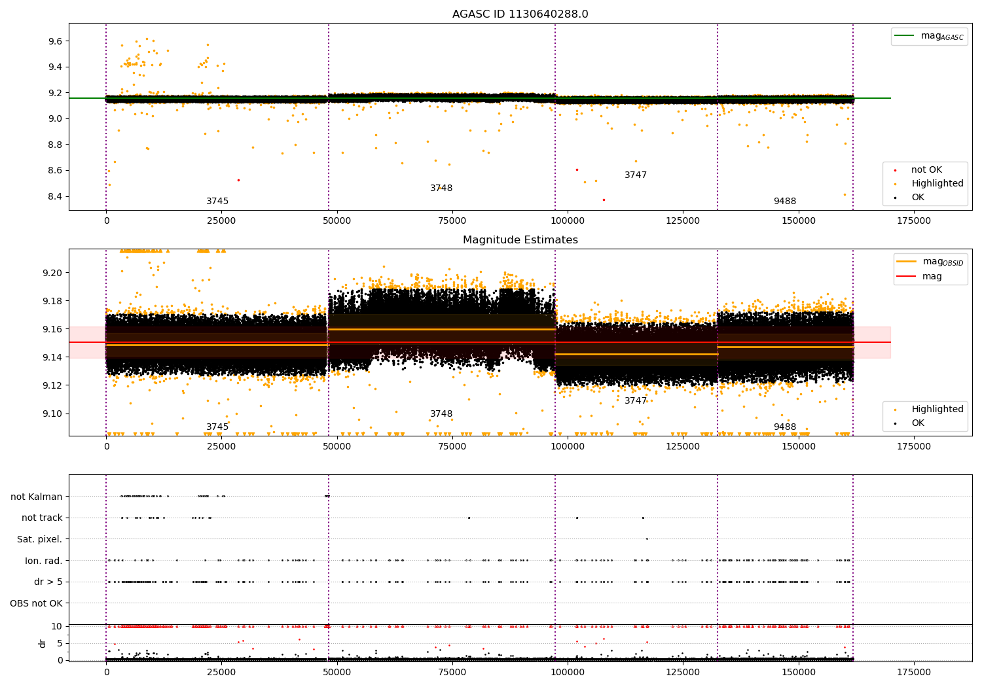
Task: Click the 'Magnitude Estimates' plot title
Action: coord(520,240)
